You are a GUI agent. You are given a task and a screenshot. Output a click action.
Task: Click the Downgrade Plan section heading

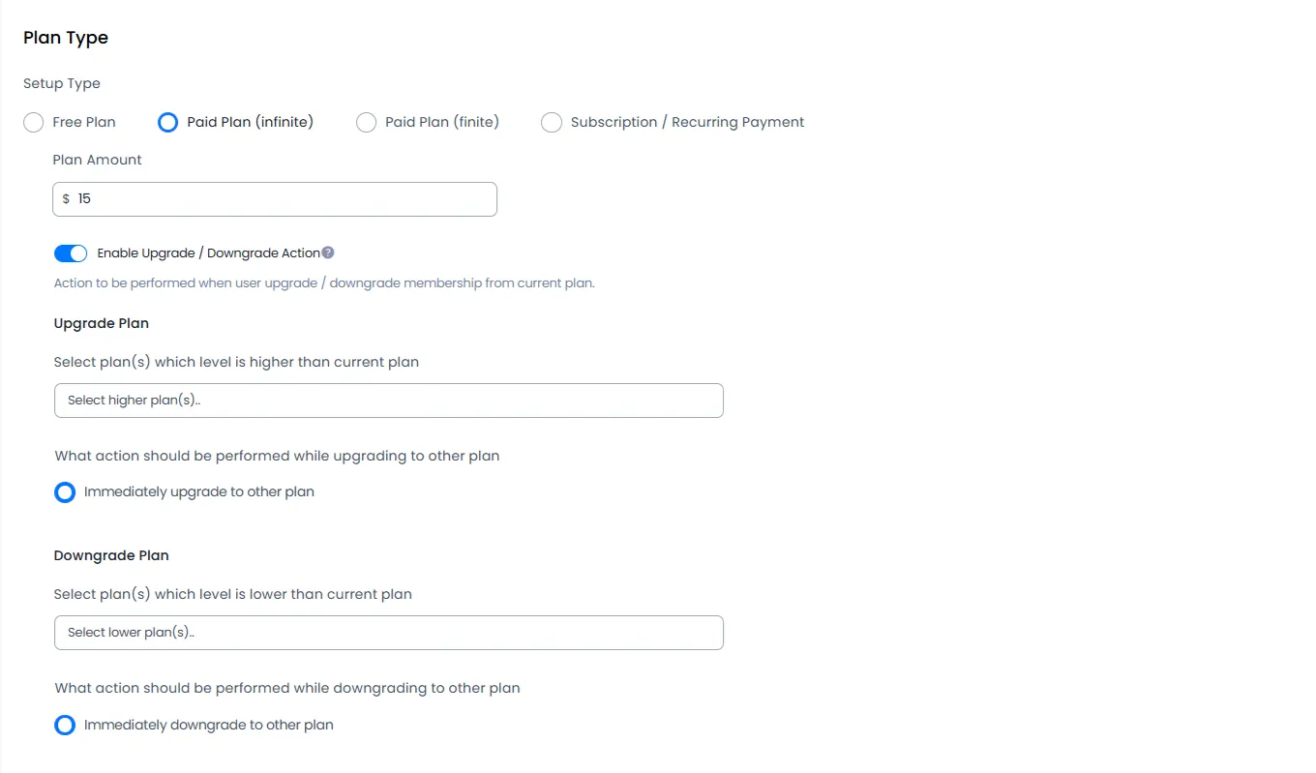[x=111, y=556]
